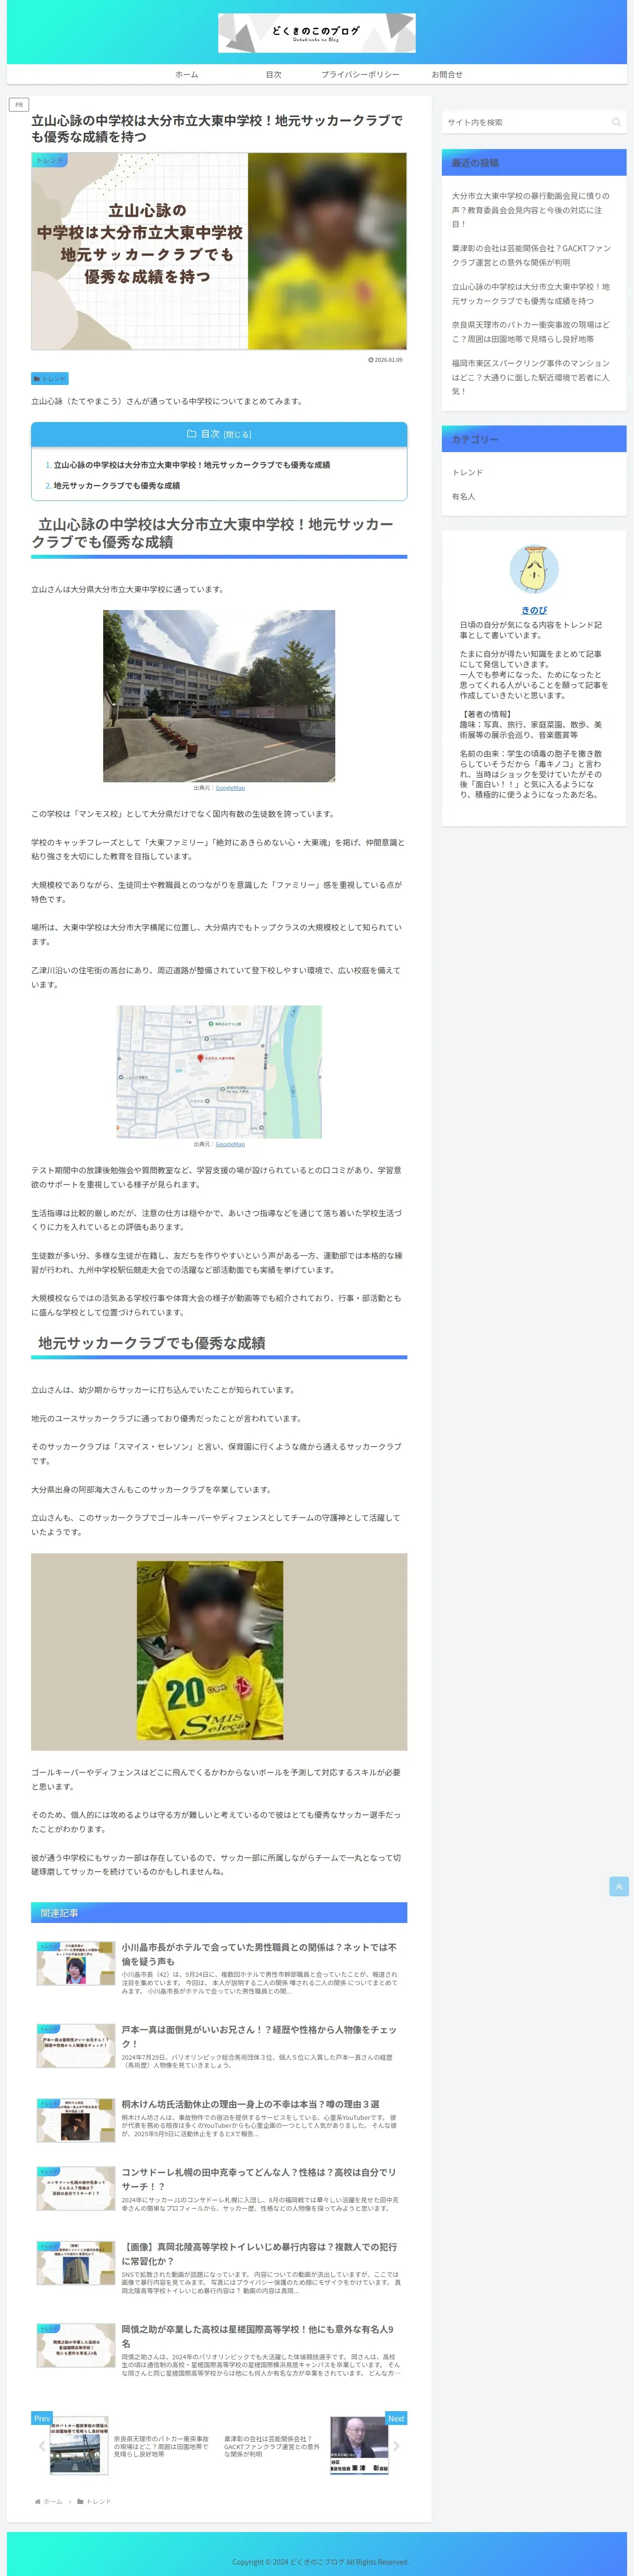Select the 有名人 category in sidebar

[x=463, y=497]
